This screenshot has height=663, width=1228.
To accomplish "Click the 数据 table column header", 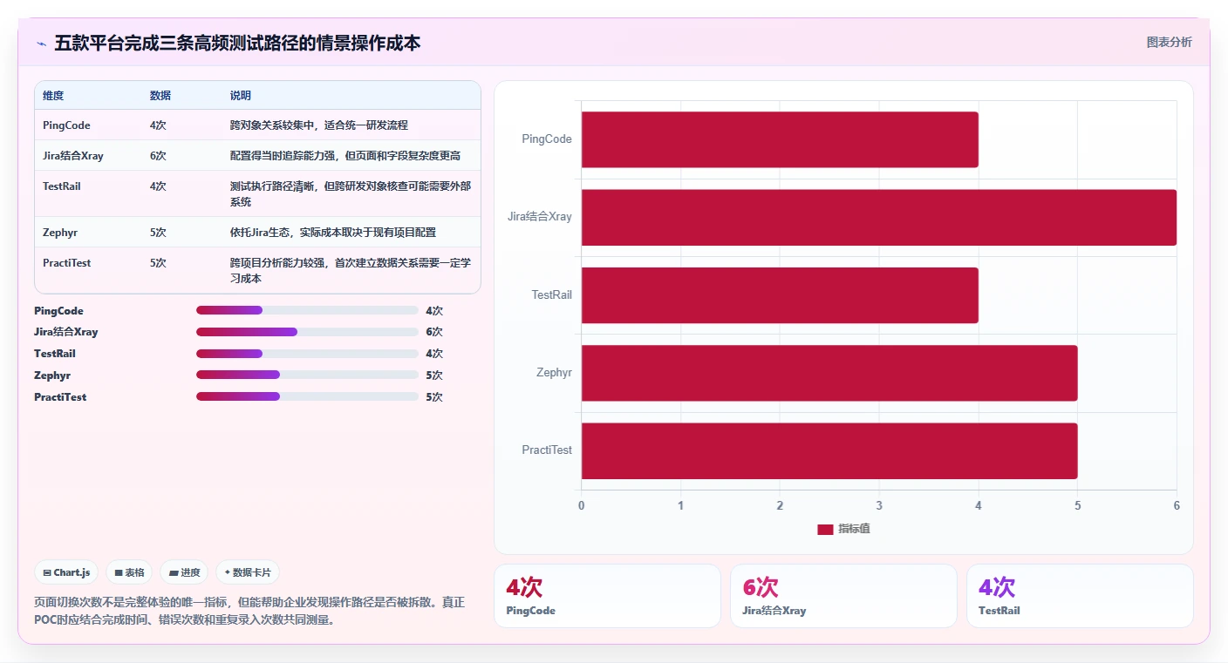I will click(160, 96).
